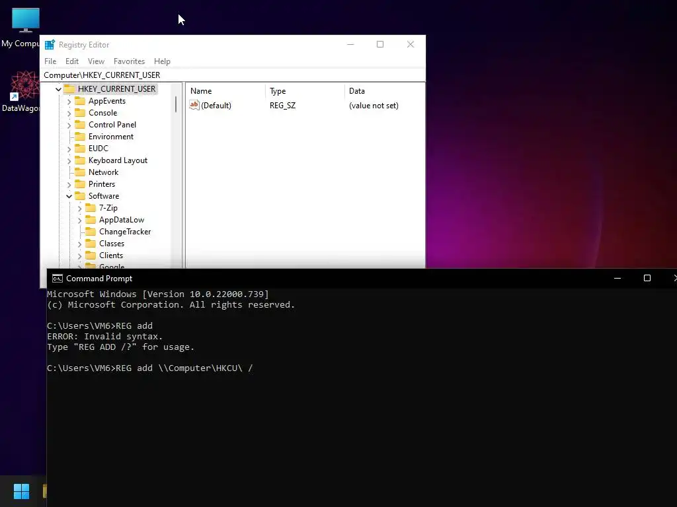This screenshot has height=507, width=677.
Task: Expand the Clients key
Action: [x=80, y=256]
